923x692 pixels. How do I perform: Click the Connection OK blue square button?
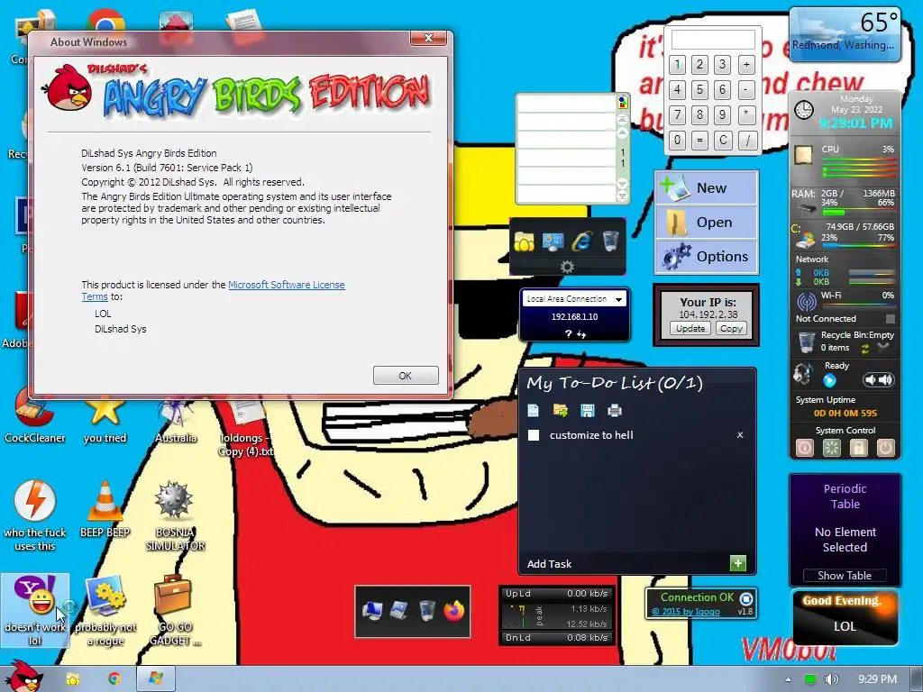[745, 598]
